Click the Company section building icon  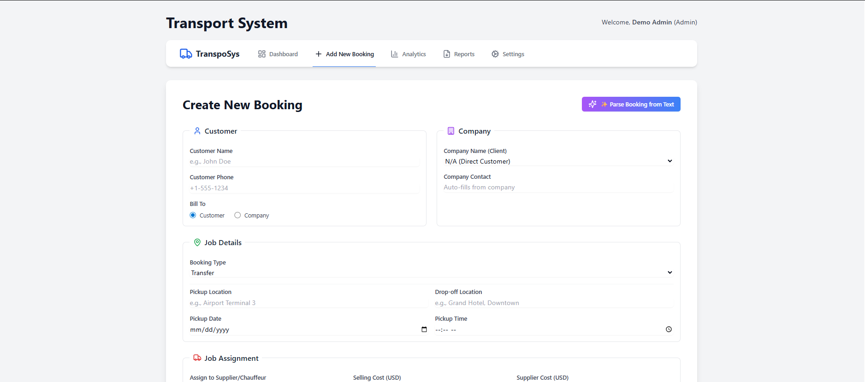[451, 131]
